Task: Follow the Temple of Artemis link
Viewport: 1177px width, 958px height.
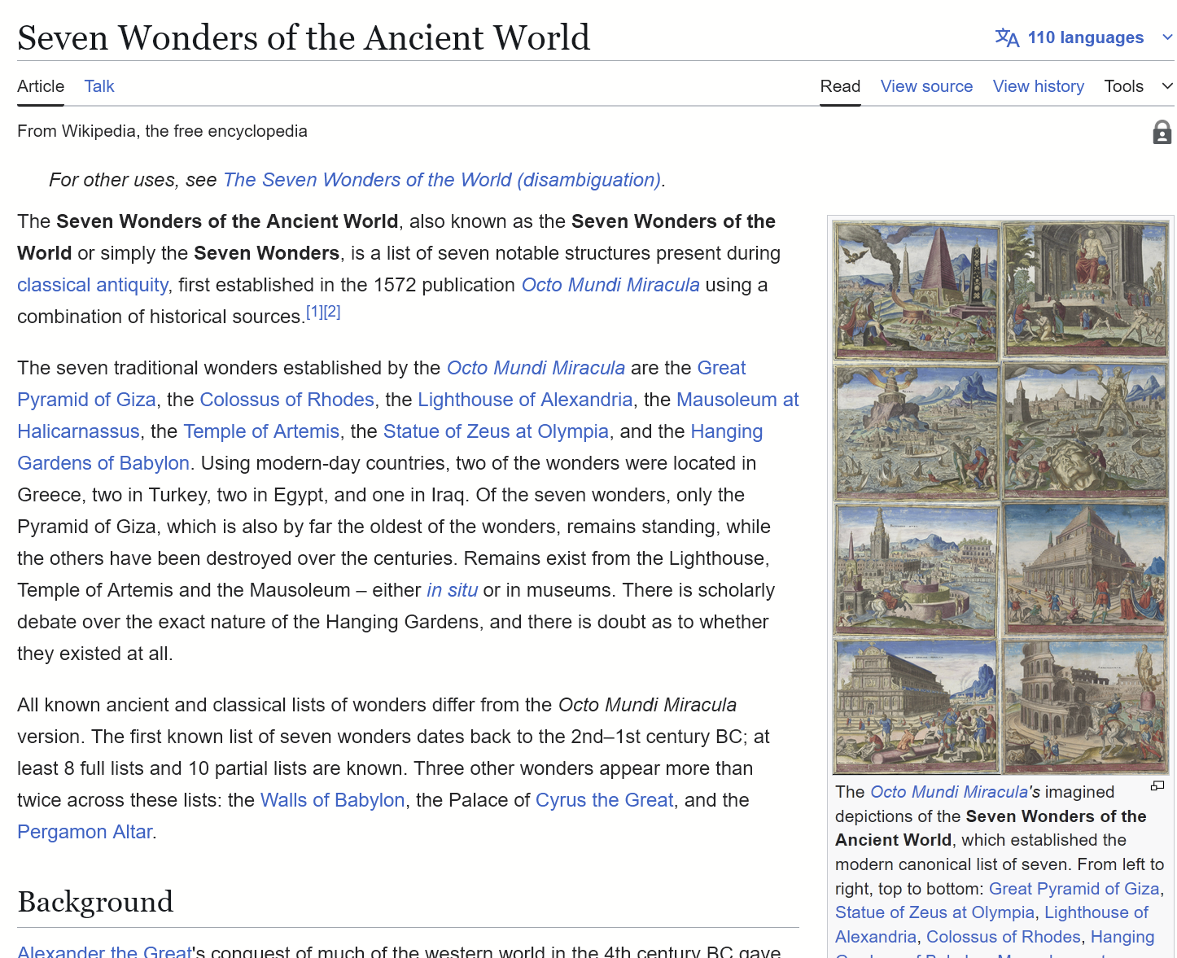Action: (x=261, y=431)
